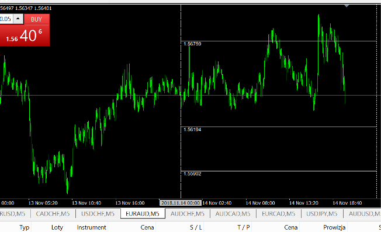This screenshot has height=232, width=381.
Task: Click the 14 Nov 13:20 time label
Action: pyautogui.click(x=303, y=203)
